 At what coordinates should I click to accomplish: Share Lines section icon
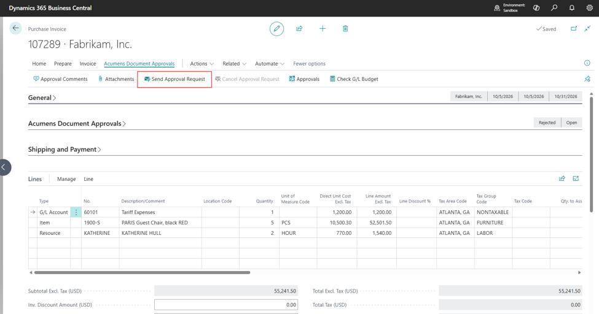coord(562,178)
